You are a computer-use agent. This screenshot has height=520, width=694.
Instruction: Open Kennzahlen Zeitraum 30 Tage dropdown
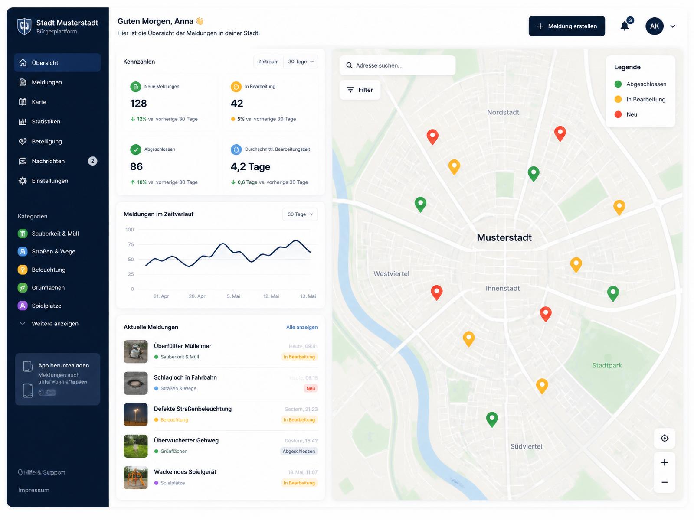[x=301, y=62]
